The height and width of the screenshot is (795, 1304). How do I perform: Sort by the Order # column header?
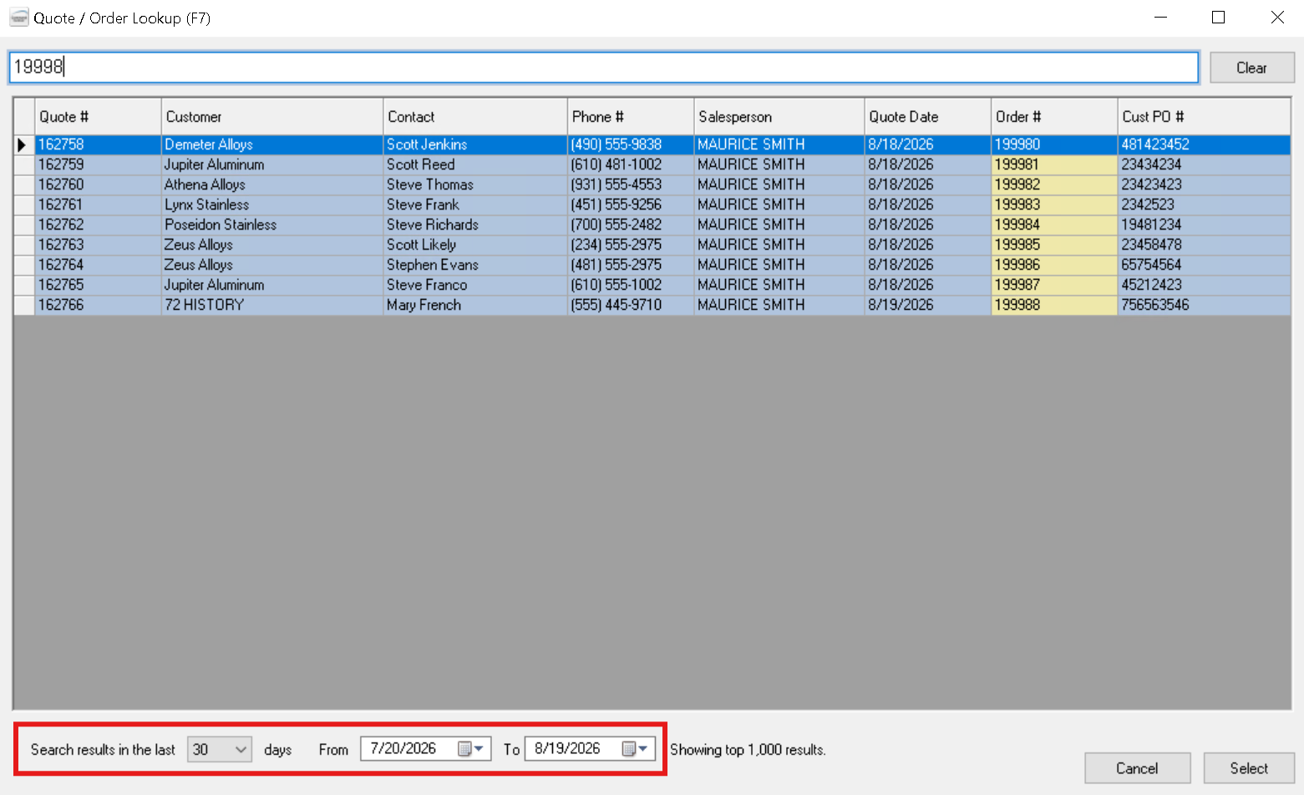(x=1054, y=117)
